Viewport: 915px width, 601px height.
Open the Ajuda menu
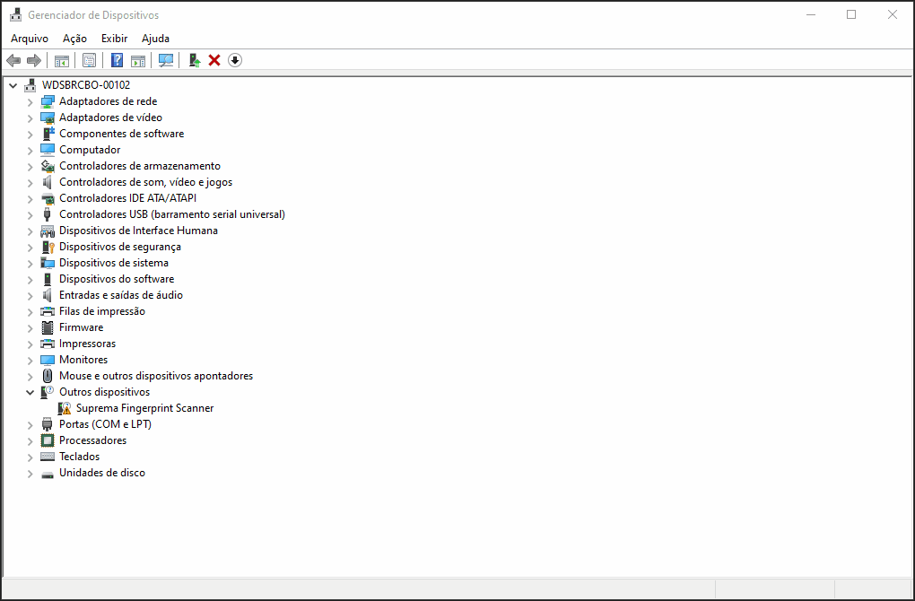155,39
